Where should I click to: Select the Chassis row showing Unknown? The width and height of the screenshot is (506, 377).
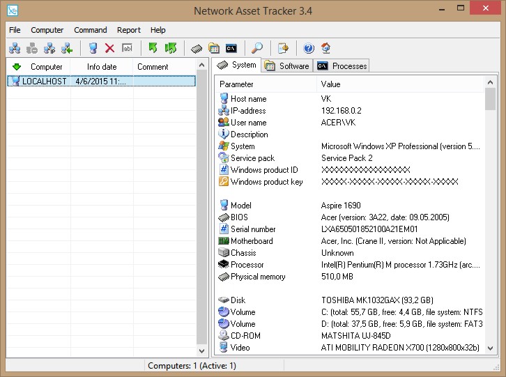coord(350,253)
